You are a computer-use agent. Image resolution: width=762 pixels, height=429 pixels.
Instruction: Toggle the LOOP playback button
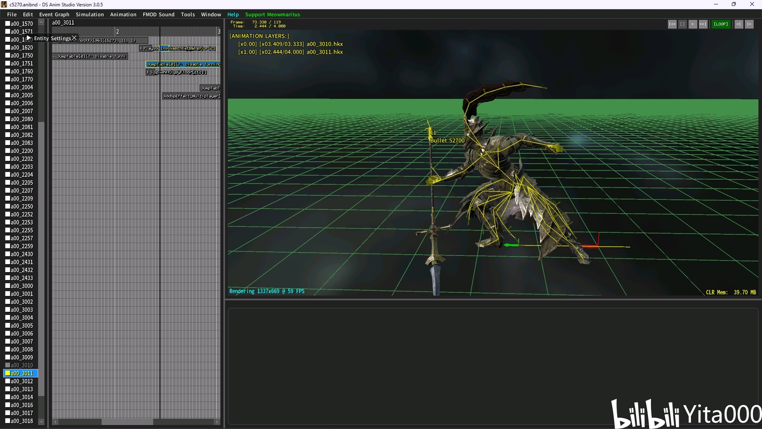tap(721, 24)
